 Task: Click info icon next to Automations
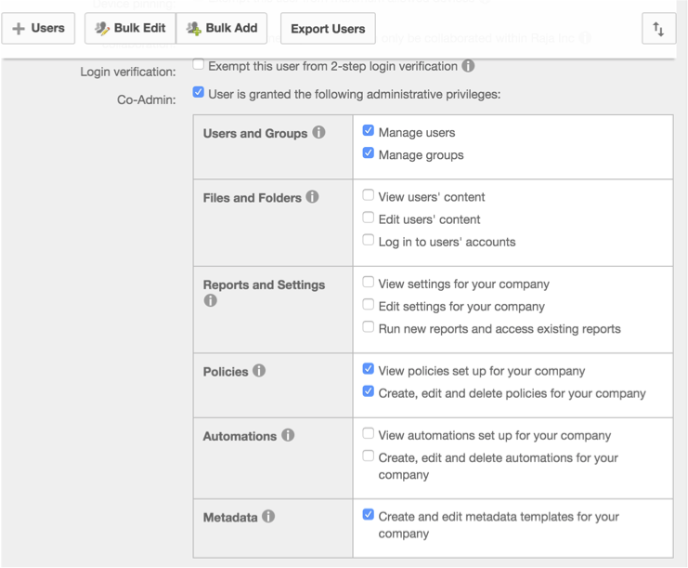click(288, 435)
